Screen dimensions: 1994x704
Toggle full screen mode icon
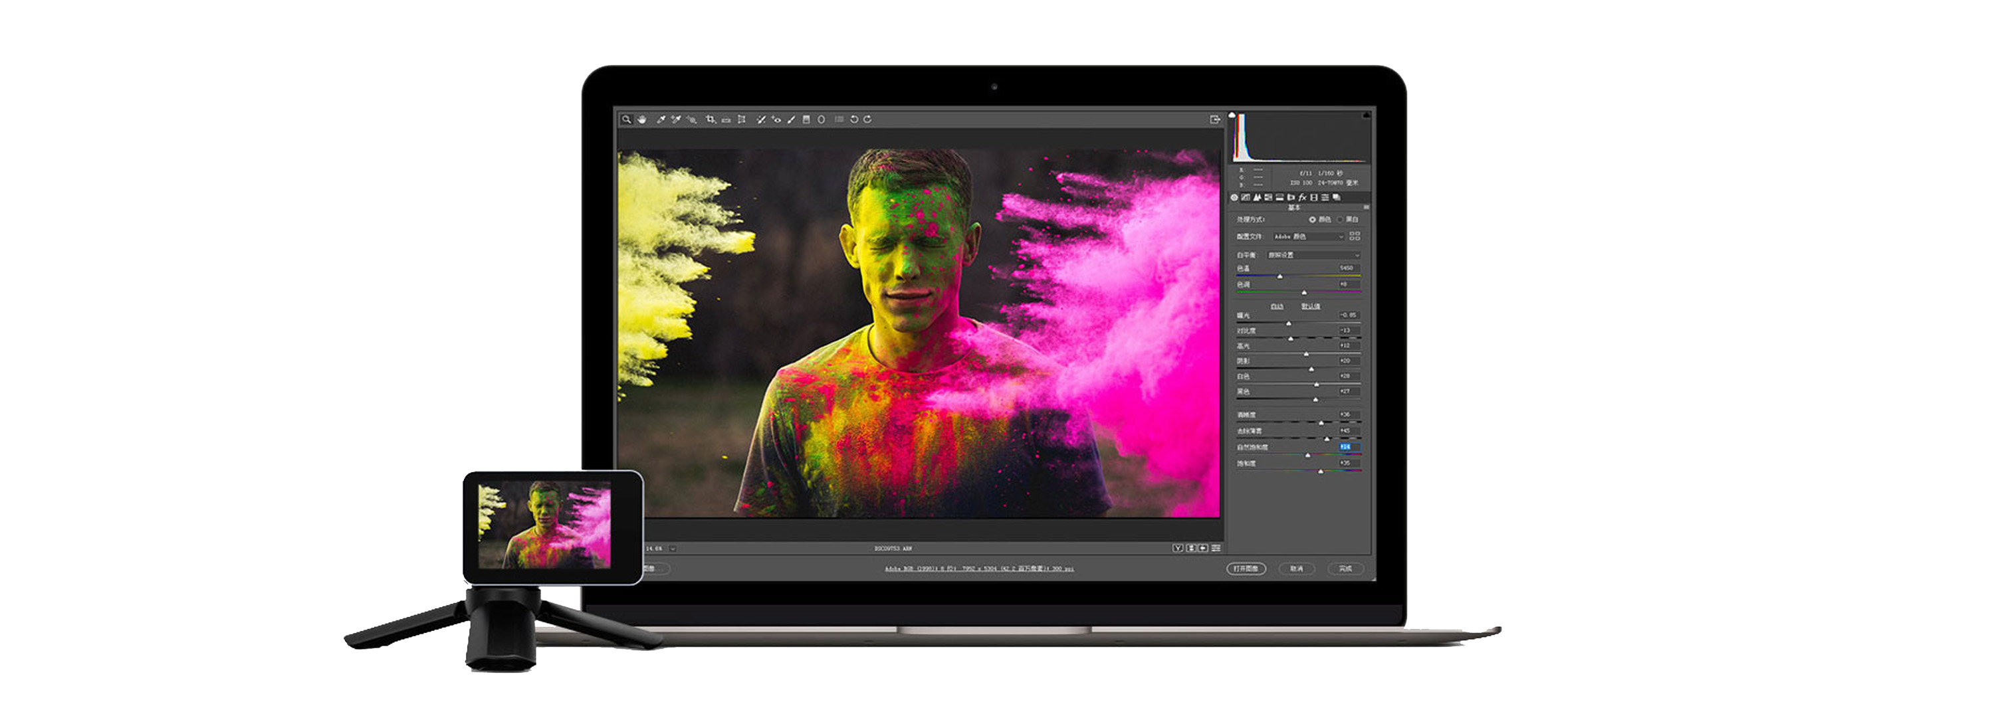click(x=1215, y=119)
